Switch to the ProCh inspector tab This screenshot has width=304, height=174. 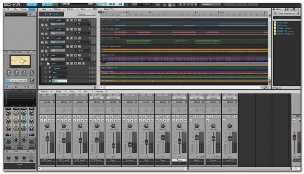pyautogui.click(x=32, y=9)
